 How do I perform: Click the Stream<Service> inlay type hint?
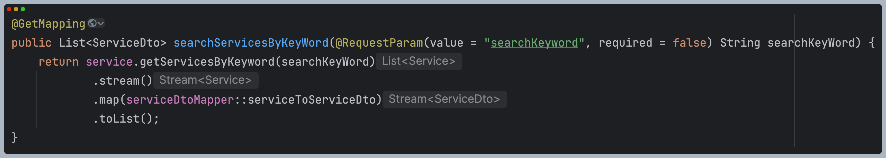pyautogui.click(x=205, y=80)
